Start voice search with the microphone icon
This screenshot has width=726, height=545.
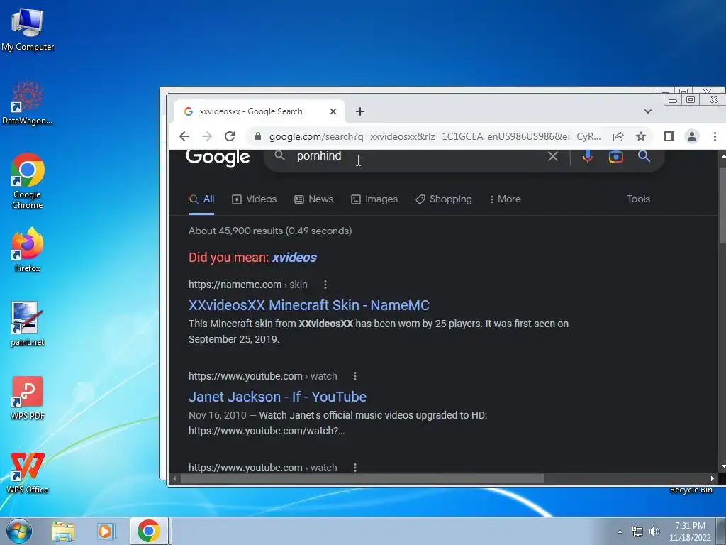[x=588, y=156]
